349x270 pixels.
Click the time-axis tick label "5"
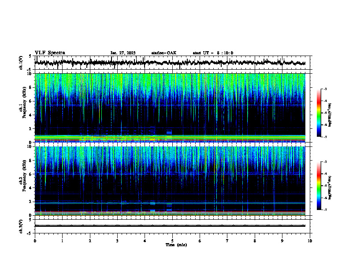(x=172, y=241)
